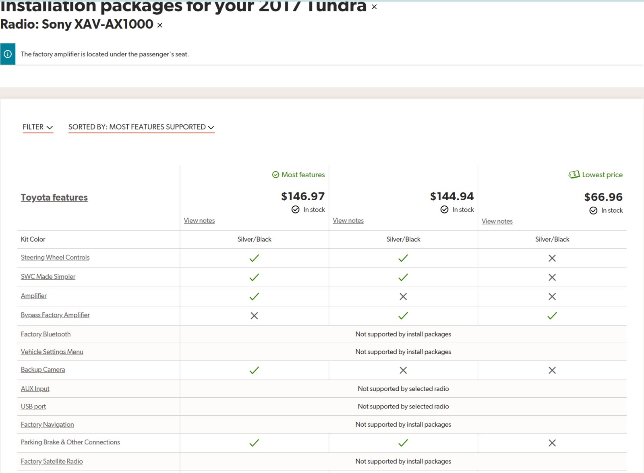
Task: Click the Most features label text
Action: (x=303, y=175)
